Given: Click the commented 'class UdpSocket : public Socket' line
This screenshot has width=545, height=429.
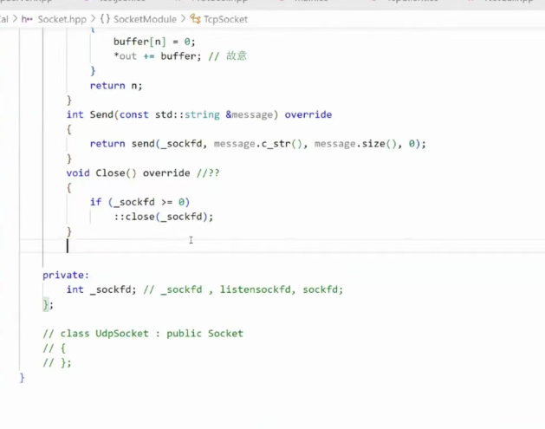Looking at the screenshot, I should (x=143, y=334).
